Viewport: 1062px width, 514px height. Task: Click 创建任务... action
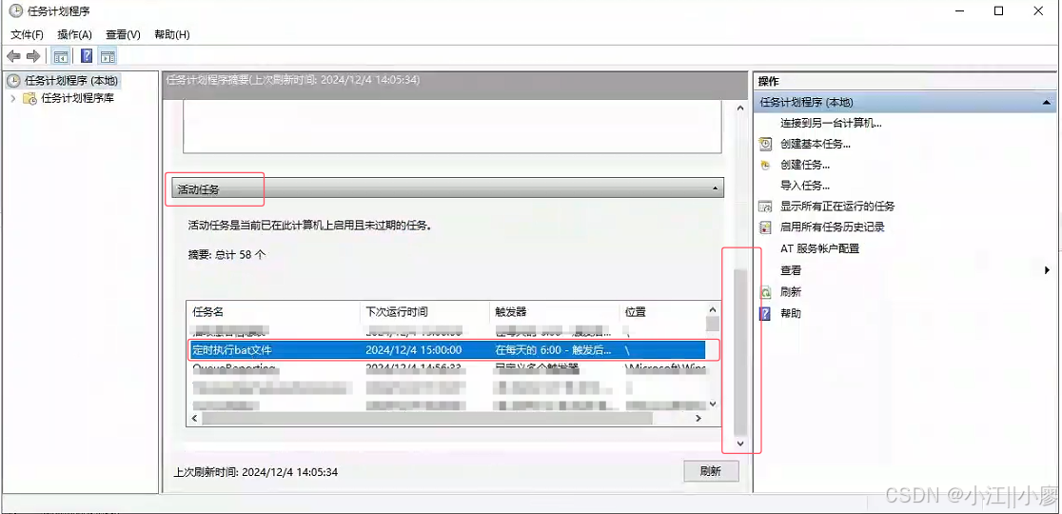[x=805, y=165]
